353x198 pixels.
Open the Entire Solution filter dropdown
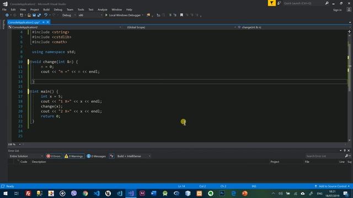tap(26, 156)
